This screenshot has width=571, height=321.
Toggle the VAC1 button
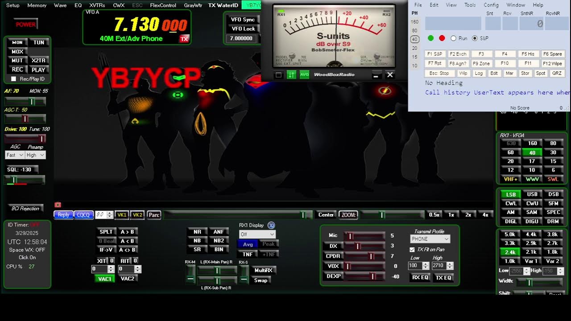point(105,279)
